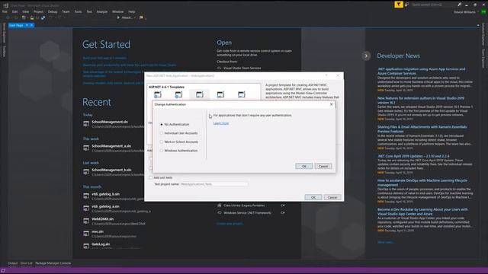Select the Single Page Application template icon
Viewport: 488px width, 274px height.
(242, 94)
